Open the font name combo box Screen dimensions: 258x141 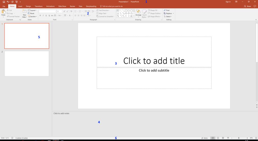[x=48, y=11]
